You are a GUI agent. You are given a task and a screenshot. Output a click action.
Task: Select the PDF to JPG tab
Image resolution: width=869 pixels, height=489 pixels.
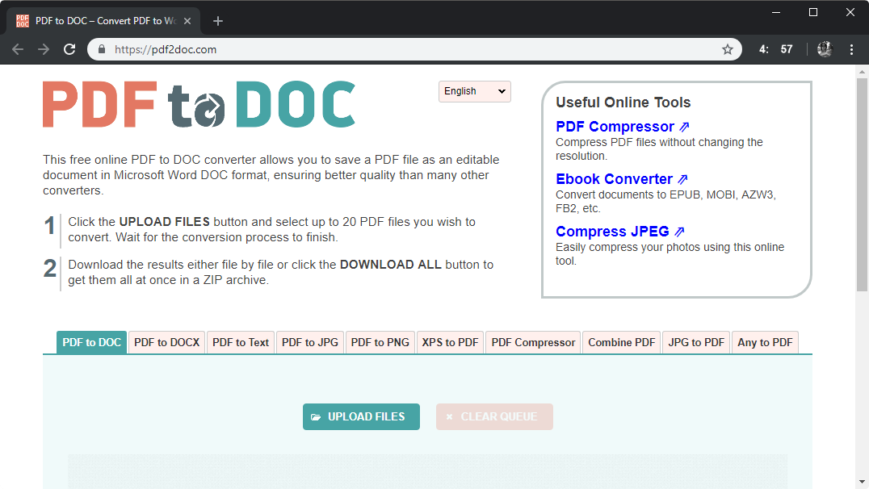[310, 342]
